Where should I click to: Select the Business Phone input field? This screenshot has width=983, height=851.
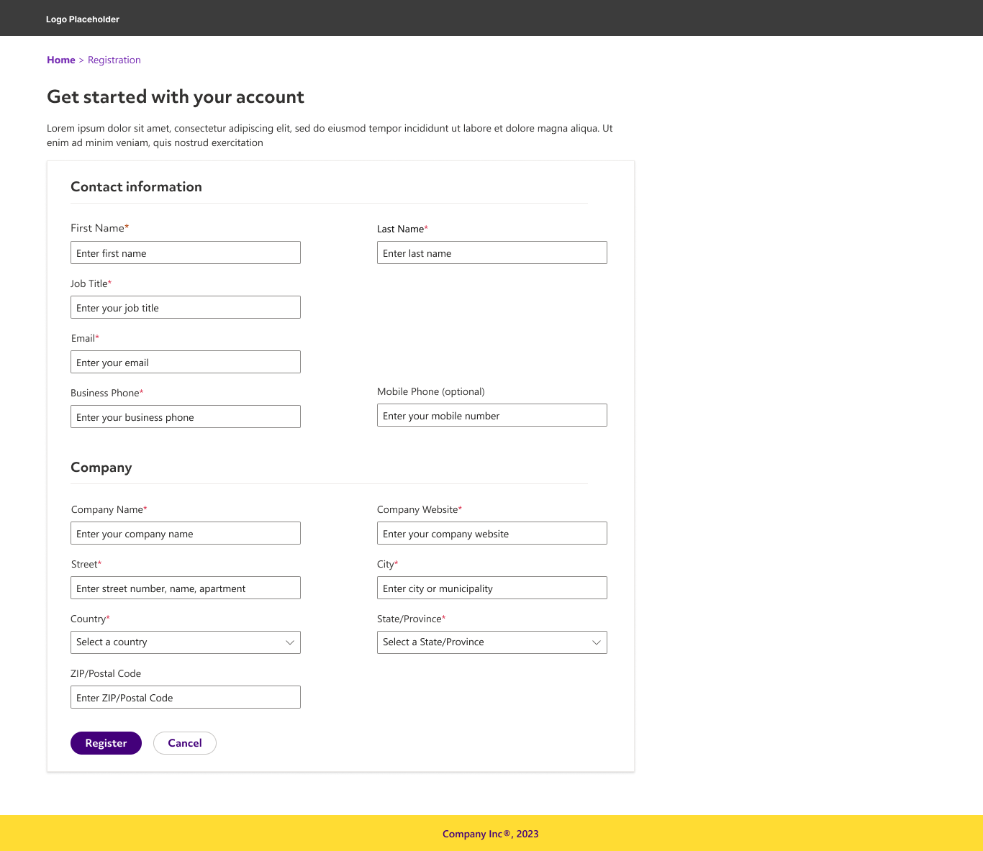click(x=186, y=417)
